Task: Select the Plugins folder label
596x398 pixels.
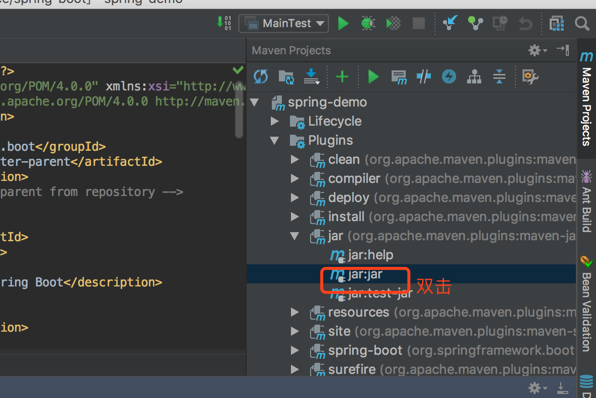Action: point(331,141)
